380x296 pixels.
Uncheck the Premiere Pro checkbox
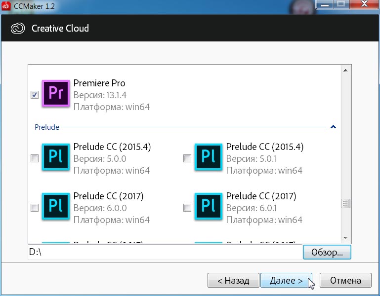pos(35,95)
